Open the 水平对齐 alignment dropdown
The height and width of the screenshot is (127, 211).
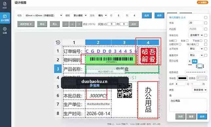[196, 49]
